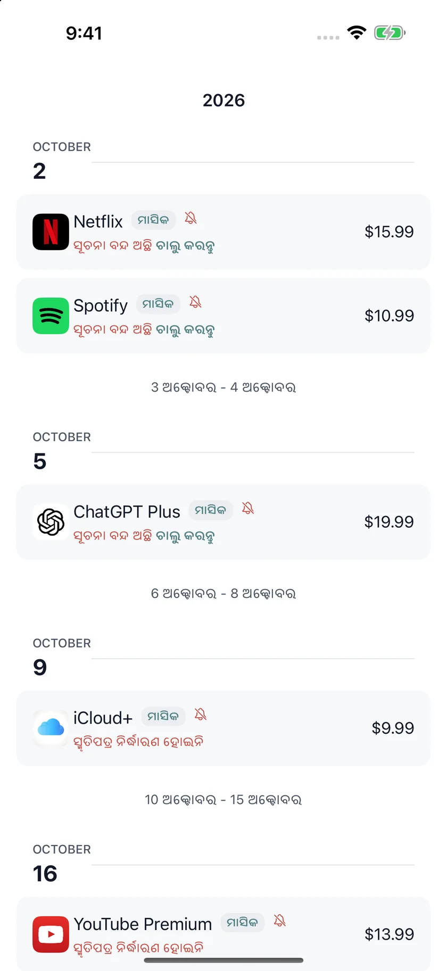The width and height of the screenshot is (447, 971).
Task: Toggle the muted bell next to Netflix
Action: click(191, 218)
